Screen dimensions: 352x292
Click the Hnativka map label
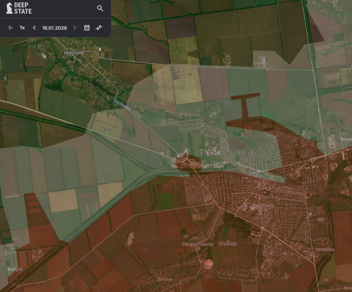pos(325,249)
